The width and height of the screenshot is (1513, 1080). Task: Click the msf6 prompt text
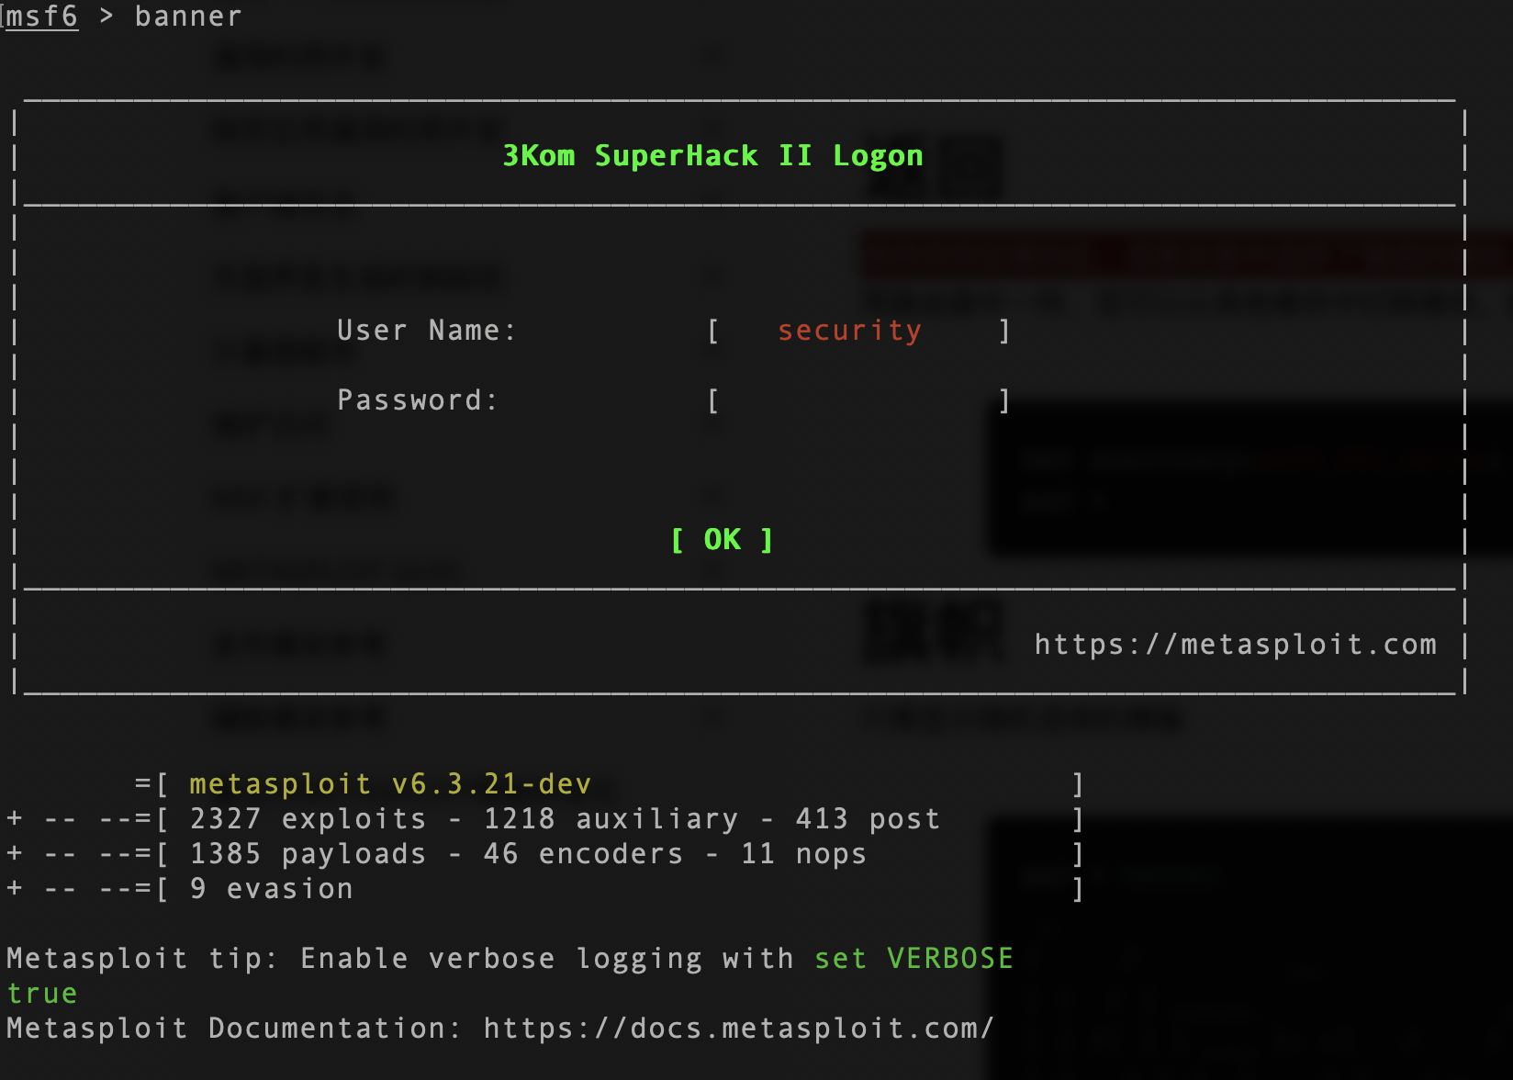(42, 17)
